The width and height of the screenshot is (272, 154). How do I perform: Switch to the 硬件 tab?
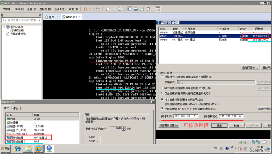click(x=6, y=108)
